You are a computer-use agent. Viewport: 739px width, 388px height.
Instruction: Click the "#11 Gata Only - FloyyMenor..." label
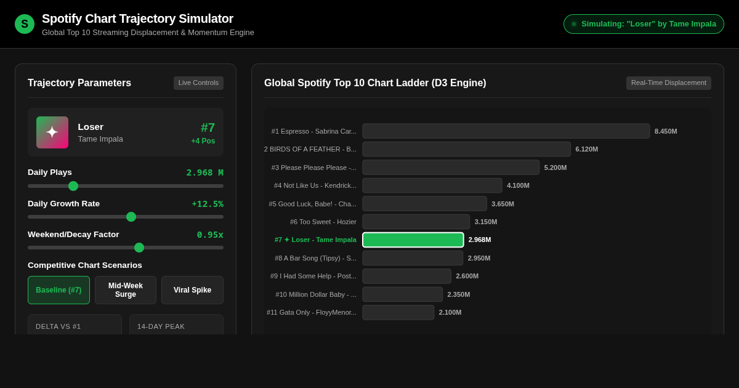point(312,312)
